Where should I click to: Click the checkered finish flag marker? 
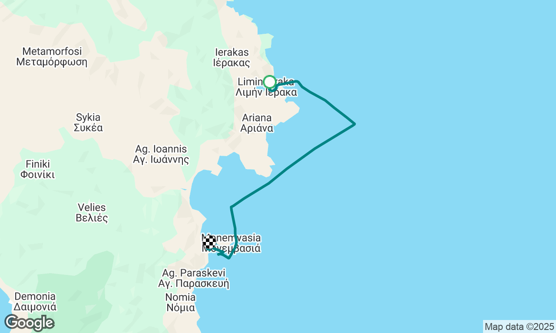click(209, 242)
